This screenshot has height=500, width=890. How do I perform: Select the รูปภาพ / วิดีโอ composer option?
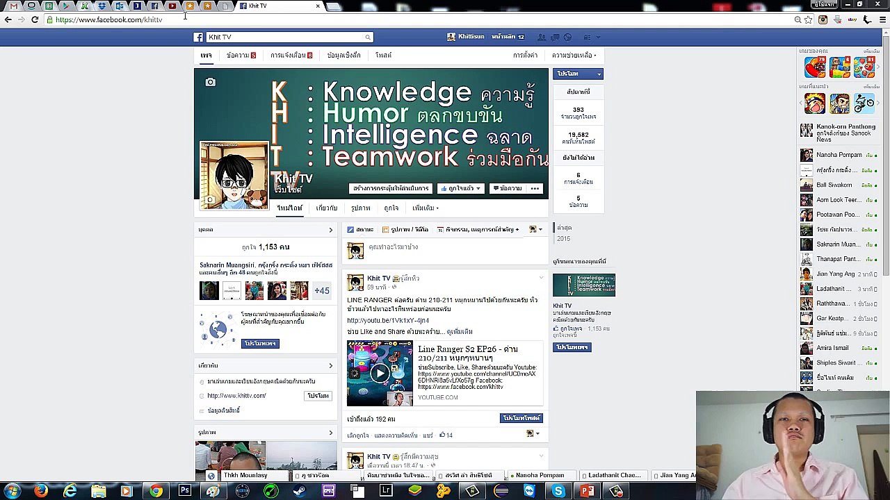tap(405, 229)
